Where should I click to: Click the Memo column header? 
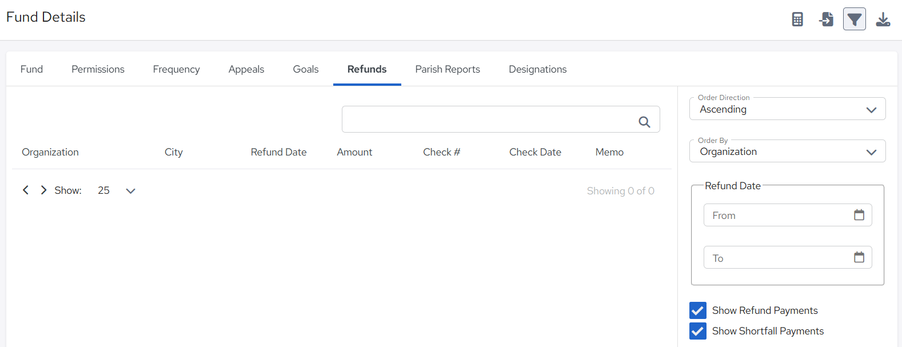[609, 152]
